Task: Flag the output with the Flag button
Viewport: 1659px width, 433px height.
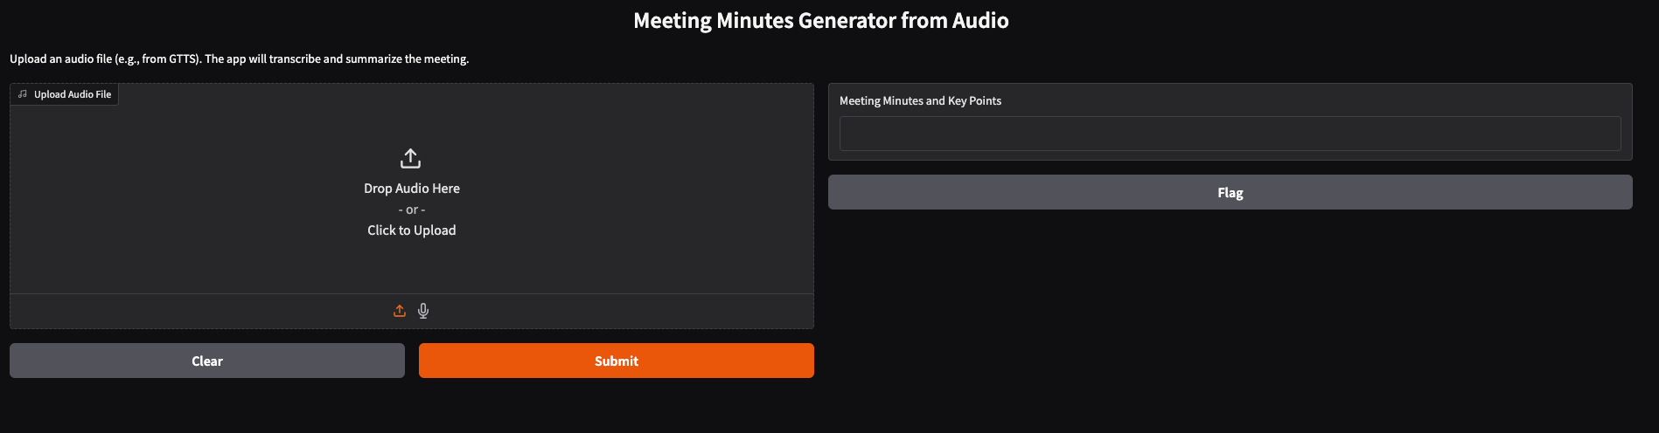Action: pos(1230,192)
